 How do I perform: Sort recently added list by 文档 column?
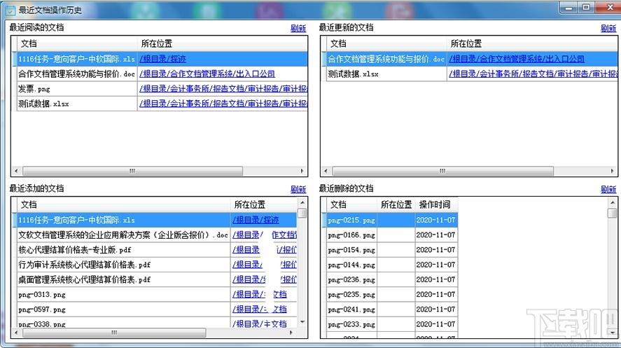point(123,204)
